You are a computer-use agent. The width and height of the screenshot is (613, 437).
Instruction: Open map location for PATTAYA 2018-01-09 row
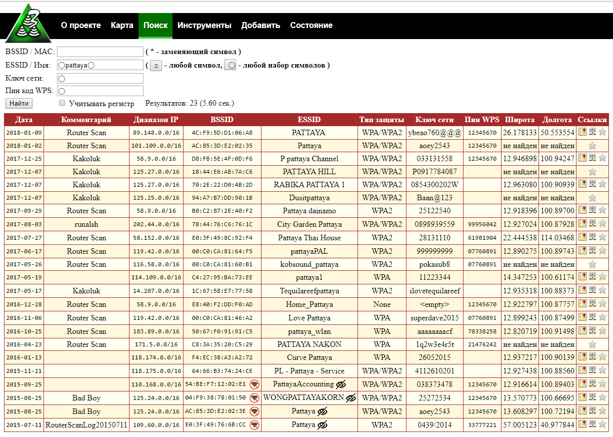tap(582, 132)
